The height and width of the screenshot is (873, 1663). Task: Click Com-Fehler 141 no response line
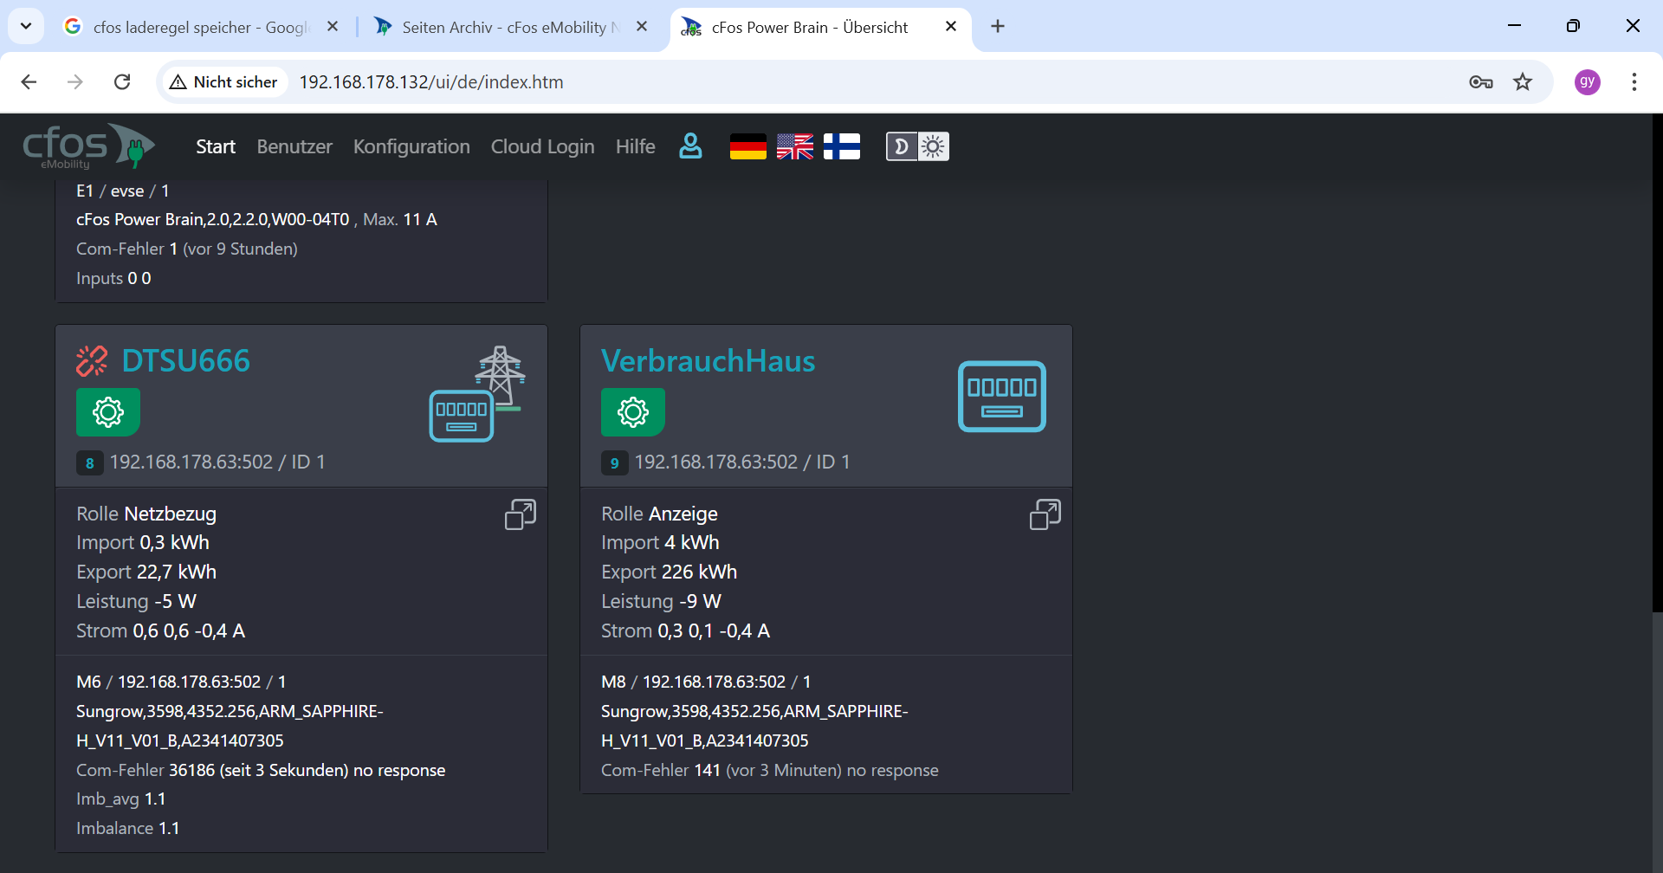click(770, 770)
